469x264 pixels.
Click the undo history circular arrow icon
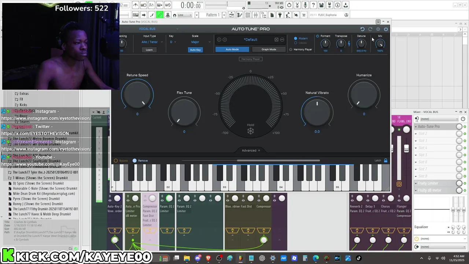pyautogui.click(x=289, y=5)
